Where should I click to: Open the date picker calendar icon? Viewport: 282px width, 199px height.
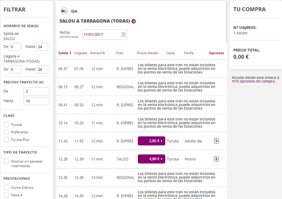pos(123,34)
